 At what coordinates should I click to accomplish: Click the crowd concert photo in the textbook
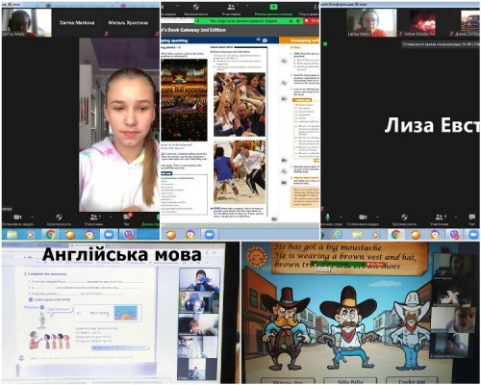point(184,100)
